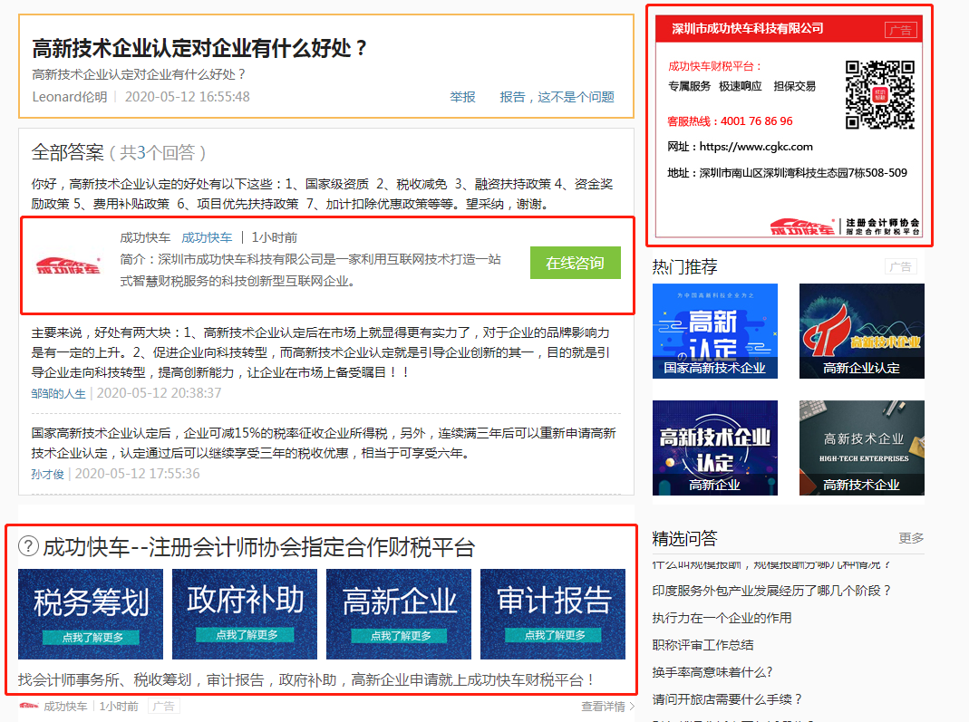The height and width of the screenshot is (722, 969).
Task: Click the QR code in sidebar ad
Action: coord(879,94)
